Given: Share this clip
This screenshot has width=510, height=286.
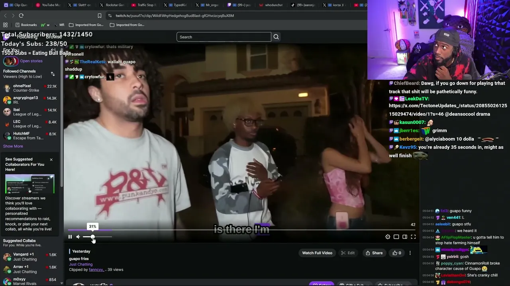Looking at the screenshot, I should point(374,253).
